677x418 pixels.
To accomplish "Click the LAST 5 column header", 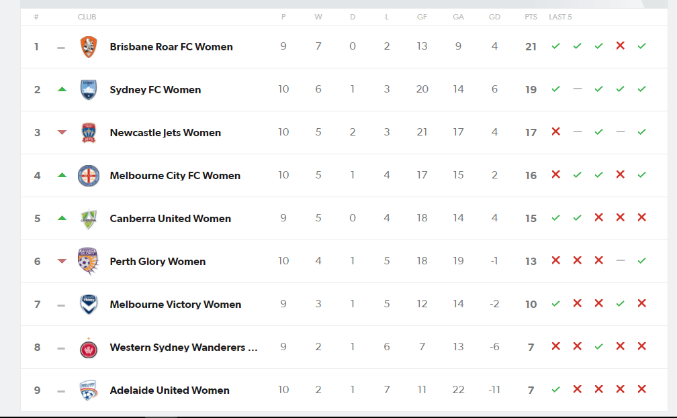I will coord(560,17).
